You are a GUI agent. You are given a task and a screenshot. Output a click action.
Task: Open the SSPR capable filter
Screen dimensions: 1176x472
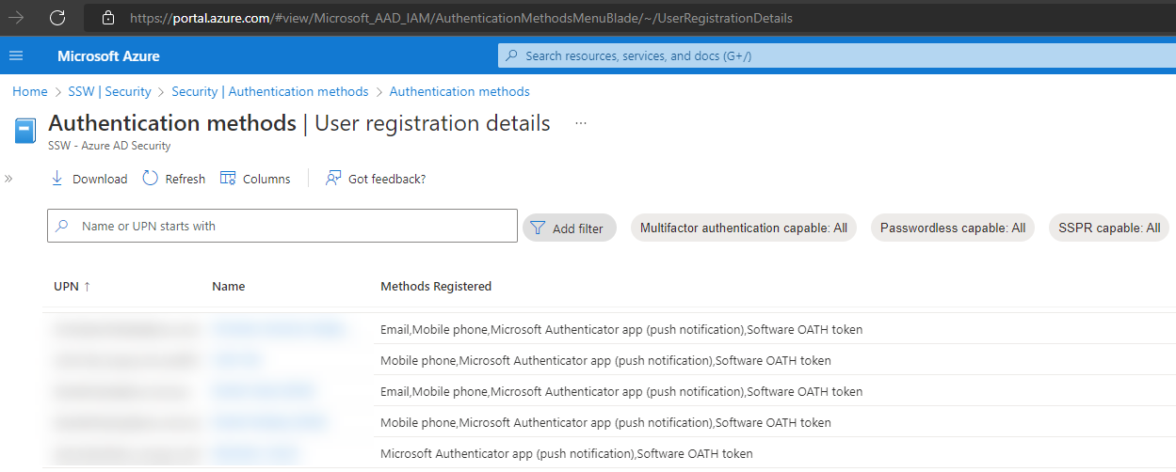(x=1108, y=228)
